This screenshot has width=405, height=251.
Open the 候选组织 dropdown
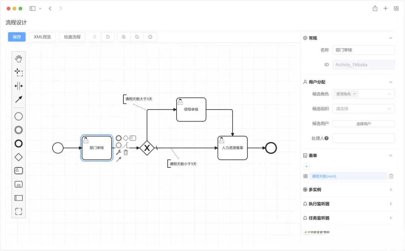(363, 109)
